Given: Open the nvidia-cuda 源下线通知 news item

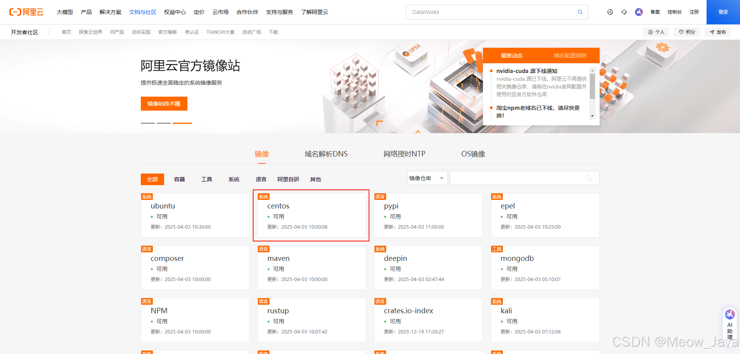Looking at the screenshot, I should tap(527, 71).
